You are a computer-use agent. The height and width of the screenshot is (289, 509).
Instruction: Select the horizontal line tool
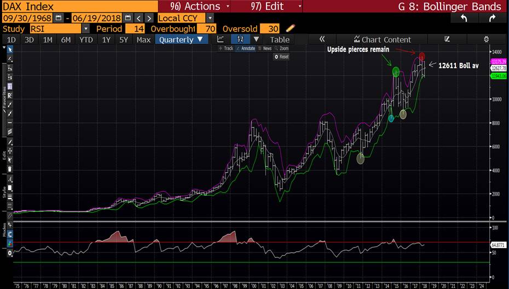click(10, 122)
